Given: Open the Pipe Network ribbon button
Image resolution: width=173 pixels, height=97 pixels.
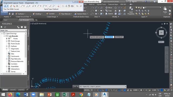Looking at the screenshot, I should pyautogui.click(x=65, y=14).
